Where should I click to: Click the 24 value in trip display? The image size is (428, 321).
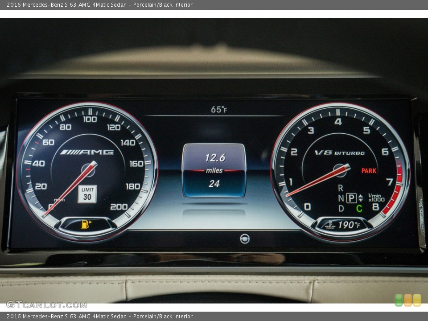(x=214, y=184)
